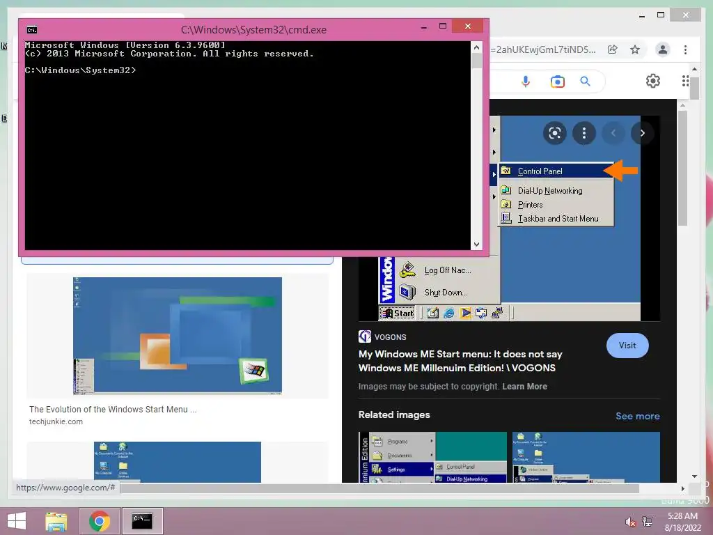Close the cmd.exe window
Screen dimensions: 713x535
point(467,26)
